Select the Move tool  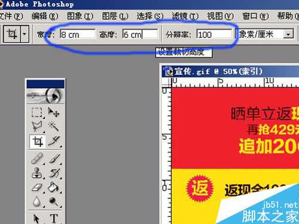coord(53,112)
